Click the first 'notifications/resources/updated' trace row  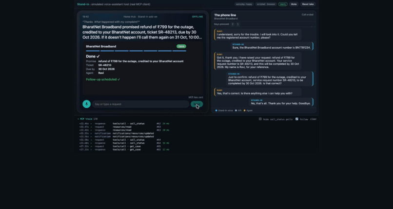(x=124, y=133)
